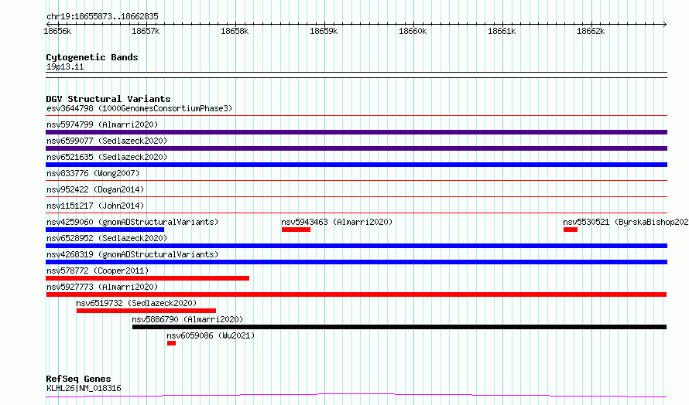This screenshot has width=689, height=405.
Task: Select the nsv5974799 (Almarri2020) purple bar
Action: click(x=356, y=132)
